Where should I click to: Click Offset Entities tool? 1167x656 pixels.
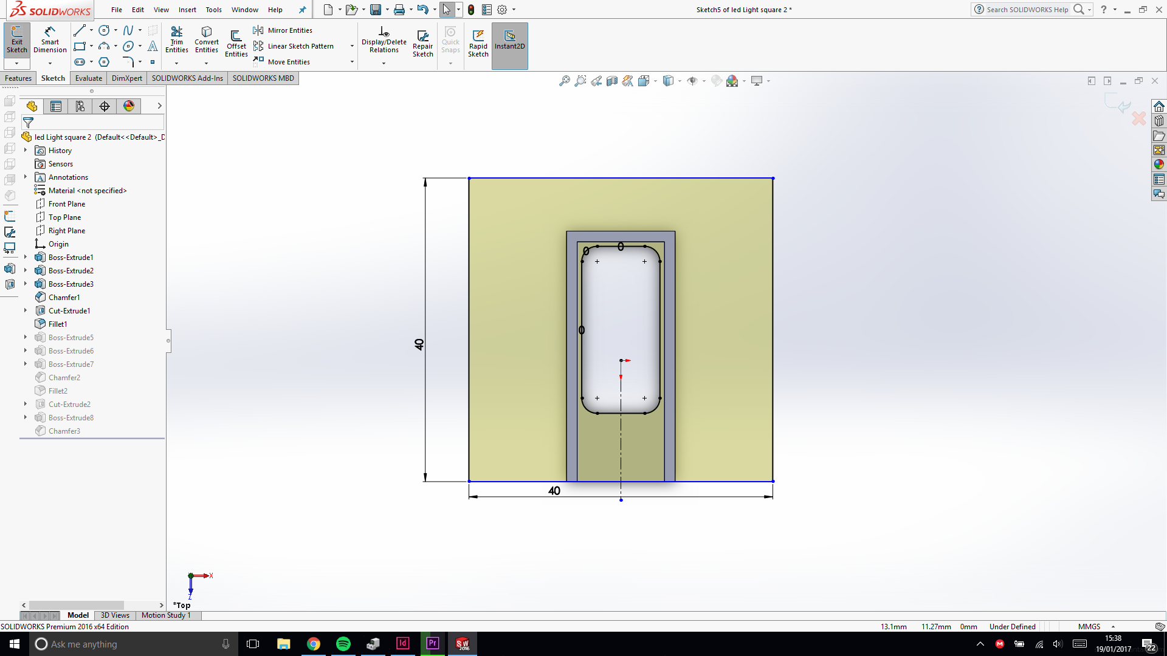236,44
